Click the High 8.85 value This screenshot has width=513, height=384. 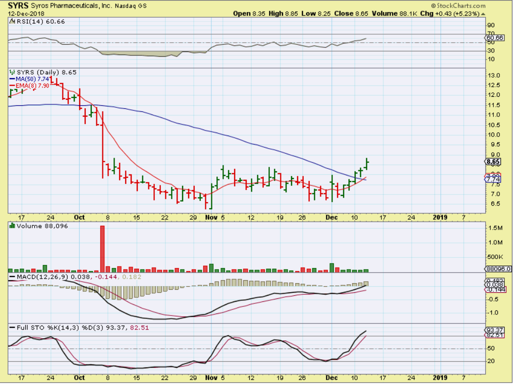point(283,14)
